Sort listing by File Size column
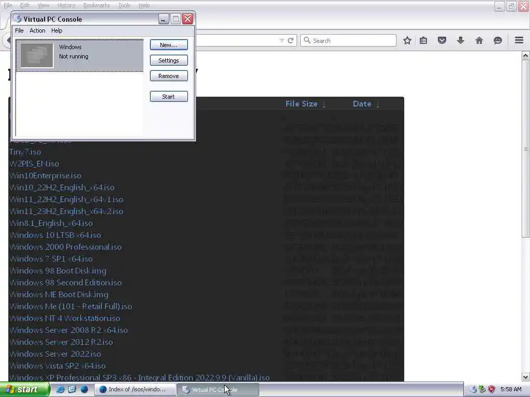Screen dimensions: 530x397 click(302, 104)
